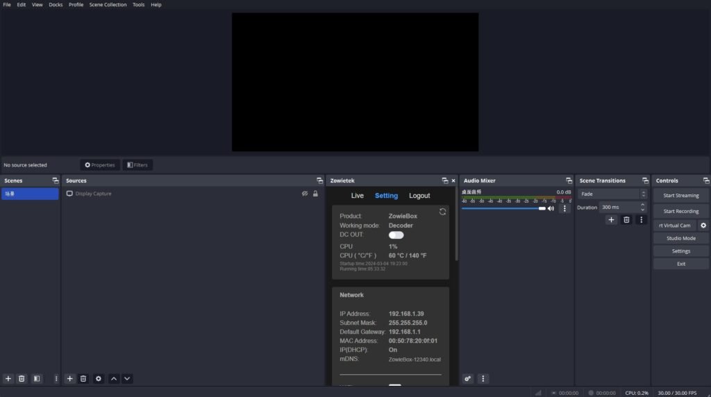The width and height of the screenshot is (711, 397).
Task: Toggle the DC OUT switch
Action: pos(396,235)
